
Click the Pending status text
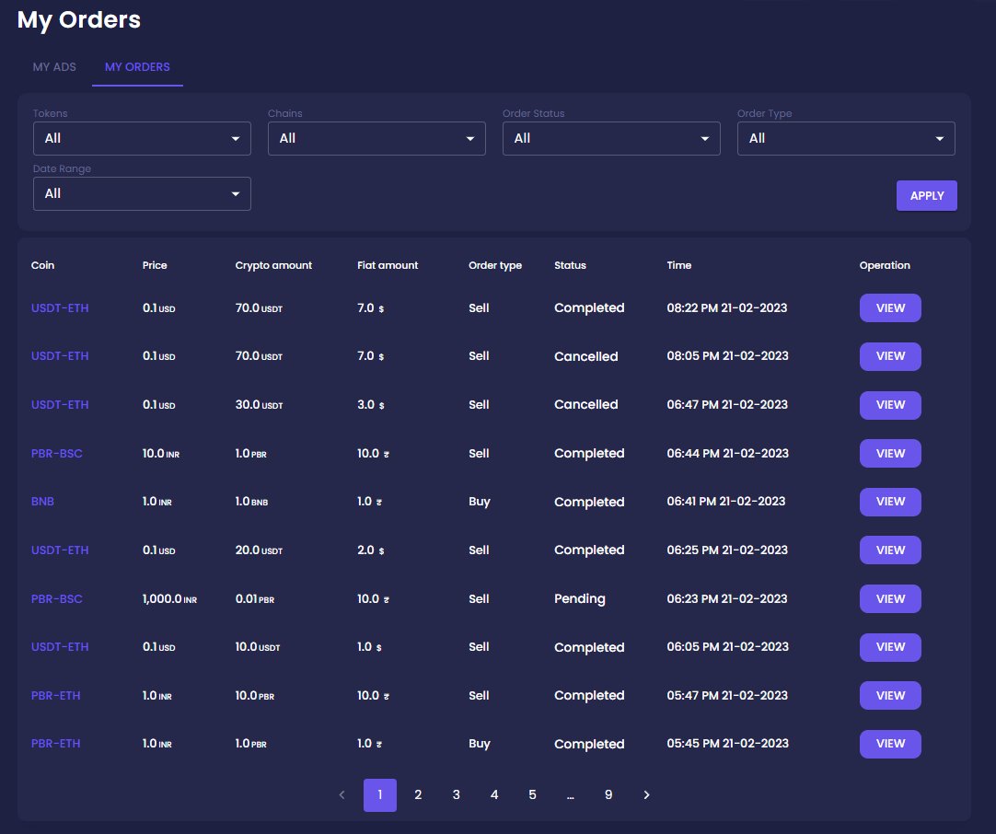pos(580,599)
